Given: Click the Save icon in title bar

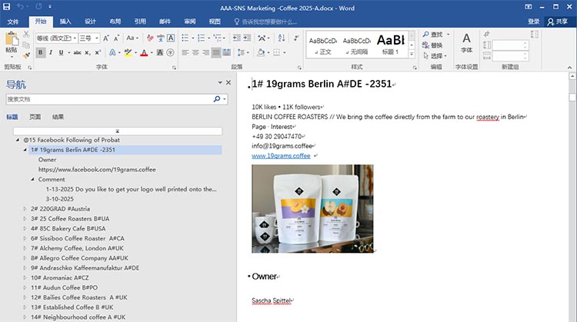Looking at the screenshot, I should (x=6, y=7).
